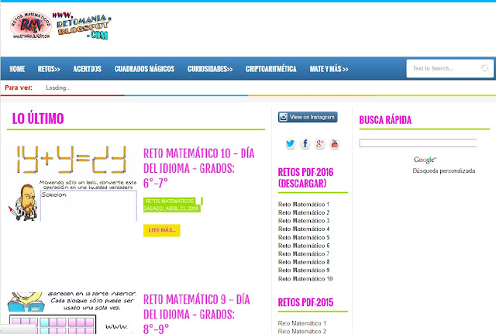Download Reto Matemático 8 from PDF-2016 list
The height and width of the screenshot is (334, 496).
pyautogui.click(x=304, y=262)
